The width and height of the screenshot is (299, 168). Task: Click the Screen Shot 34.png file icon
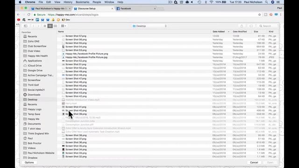(64, 149)
